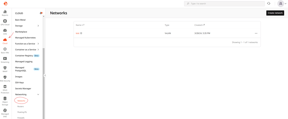Screen dimensions: 288x119
Task: Collapse the Cloud sidebar panel
Action: [x=45, y=75]
